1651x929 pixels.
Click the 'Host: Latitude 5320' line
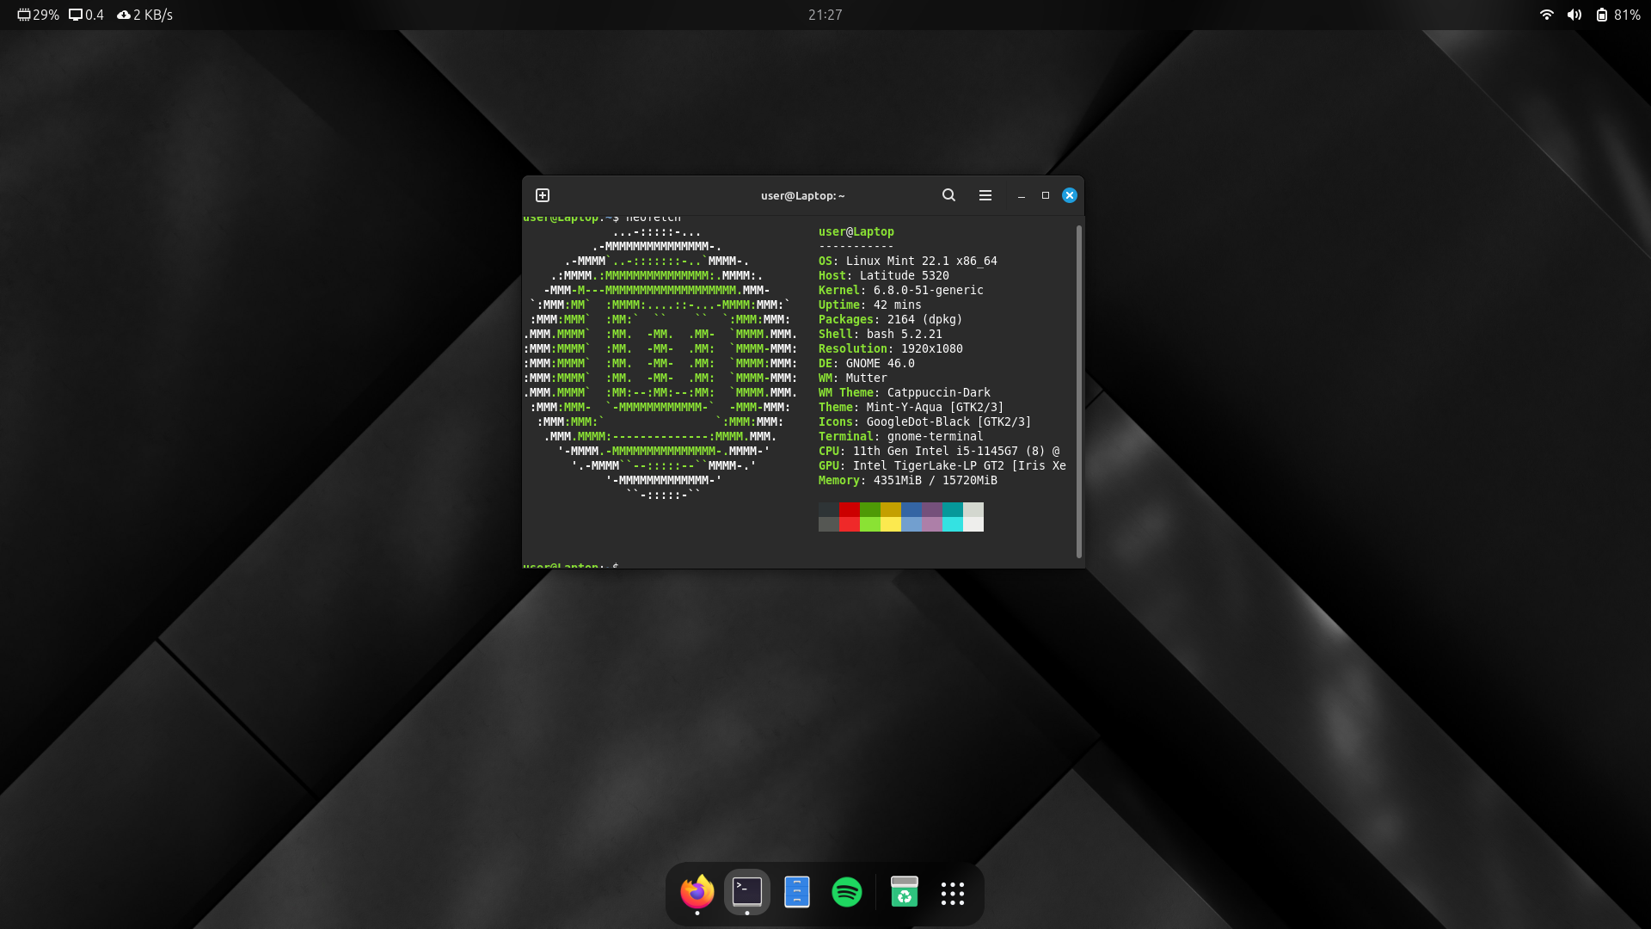tap(883, 275)
